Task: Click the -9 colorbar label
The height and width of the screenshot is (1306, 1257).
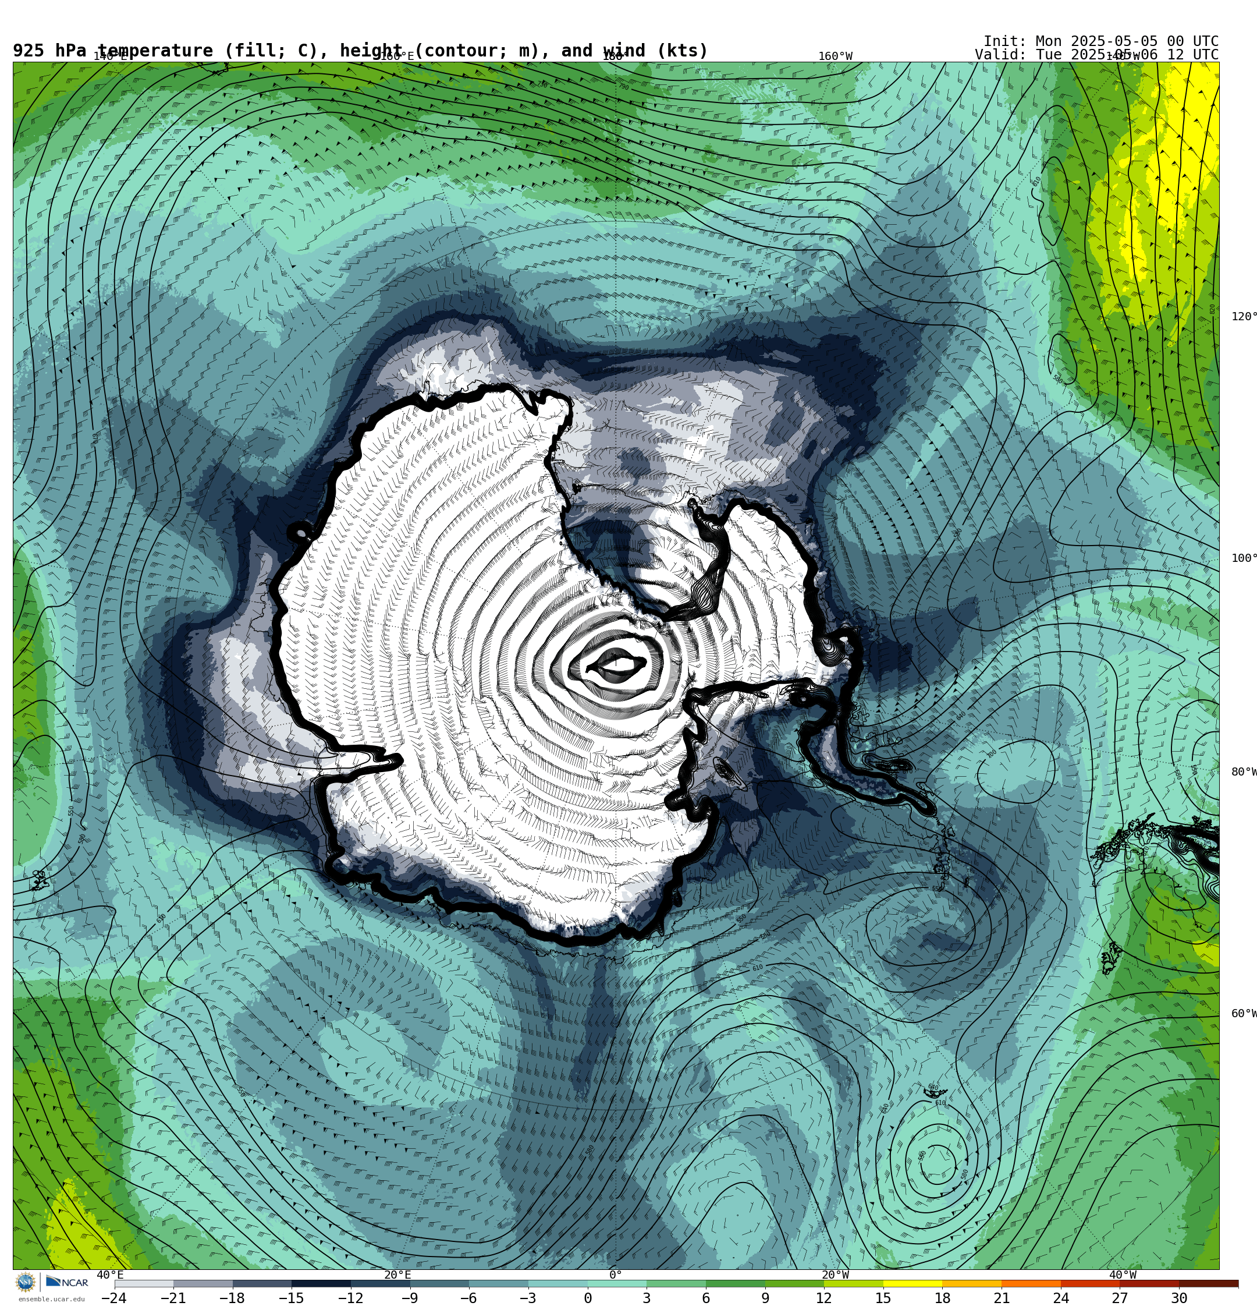Action: (410, 1298)
